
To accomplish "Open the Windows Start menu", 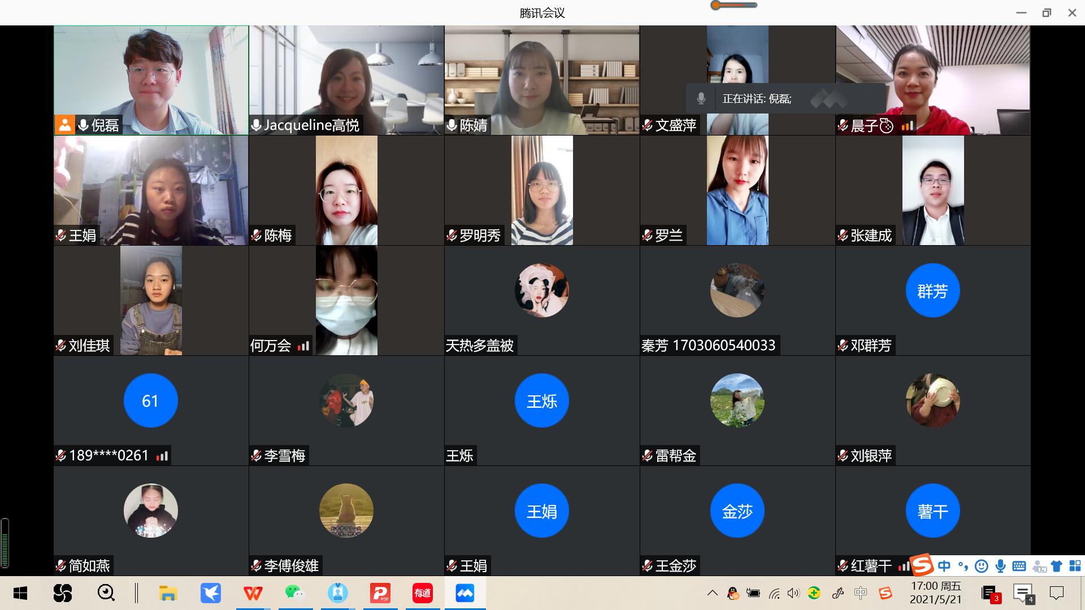I will 20,593.
